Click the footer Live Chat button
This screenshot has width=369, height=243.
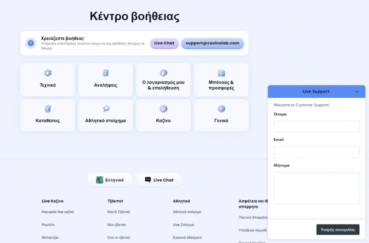point(159,180)
